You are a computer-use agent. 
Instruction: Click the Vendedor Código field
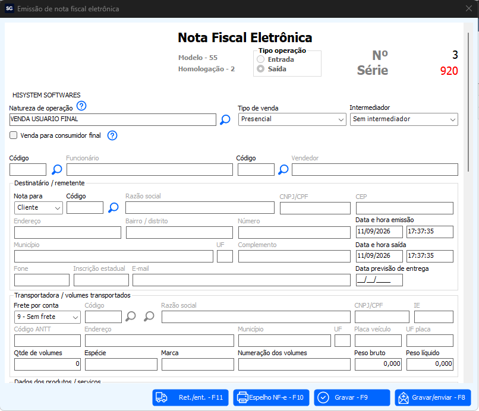click(x=256, y=169)
